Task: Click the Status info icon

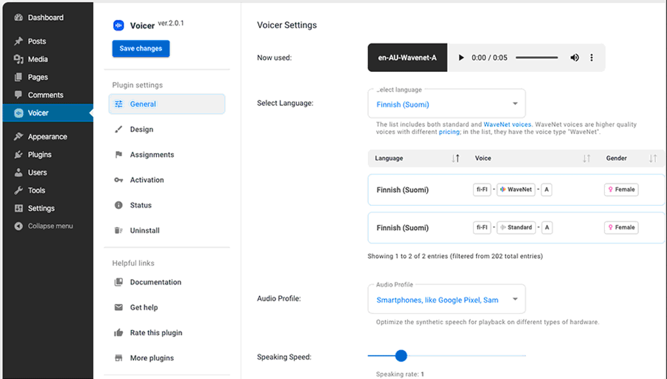Action: (x=118, y=205)
